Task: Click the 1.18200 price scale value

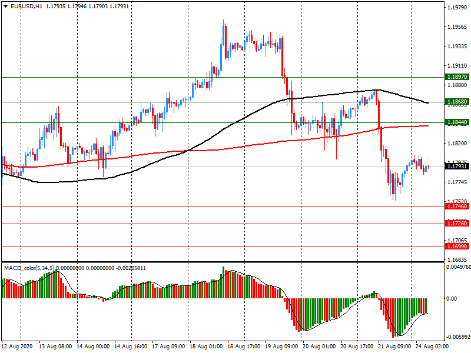Action: 457,144
